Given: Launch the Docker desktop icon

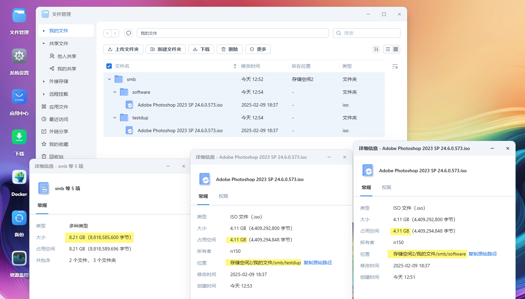Looking at the screenshot, I should [19, 177].
